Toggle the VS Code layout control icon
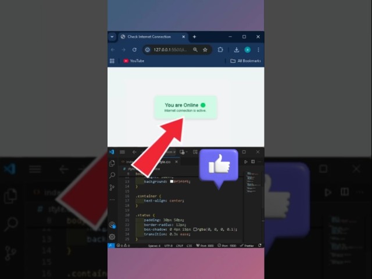Viewport: 372px width, 279px height. [195, 152]
